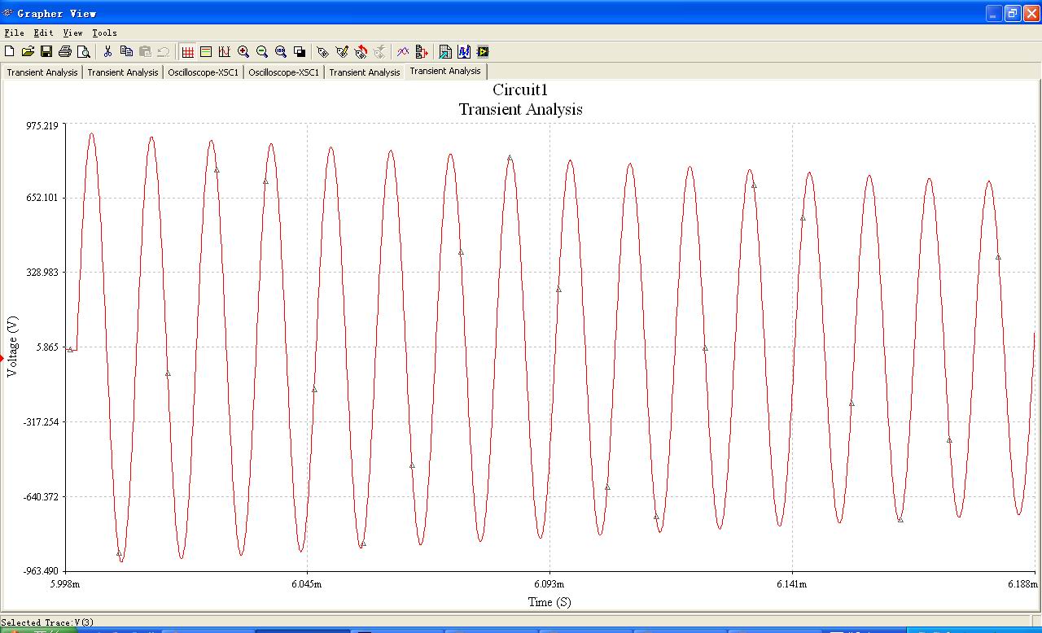Click the -963.490 voltage axis value
Screen dimensions: 1042x633
coord(41,571)
